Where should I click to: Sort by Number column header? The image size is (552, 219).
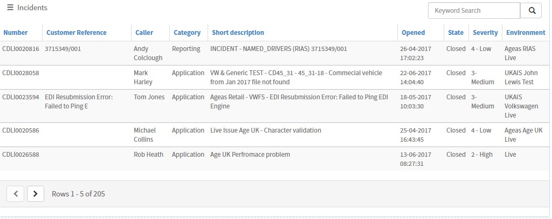tap(15, 33)
